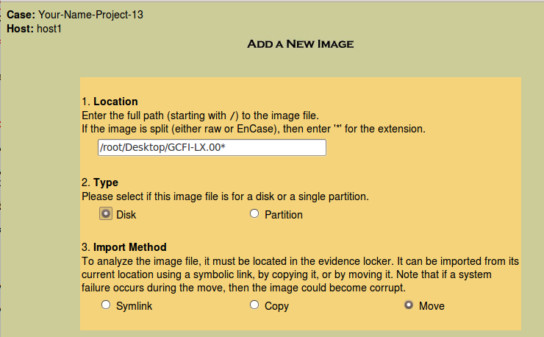
Task: Click the "Add a New Image" heading
Action: point(301,44)
